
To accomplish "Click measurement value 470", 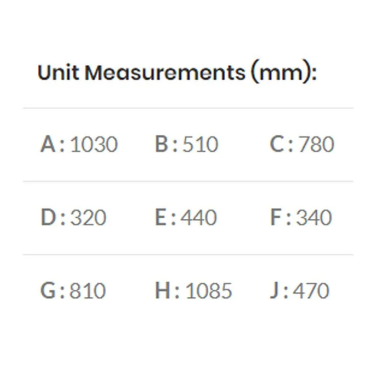I will 311,291.
